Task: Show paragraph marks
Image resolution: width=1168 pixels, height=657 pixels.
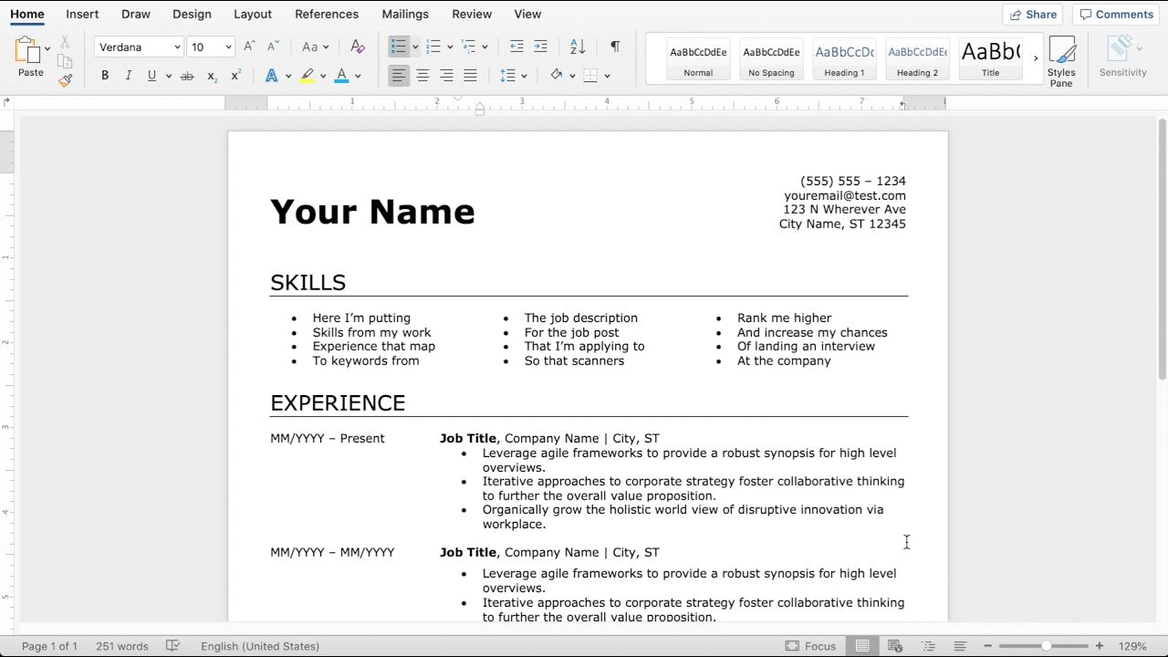Action: [x=615, y=46]
